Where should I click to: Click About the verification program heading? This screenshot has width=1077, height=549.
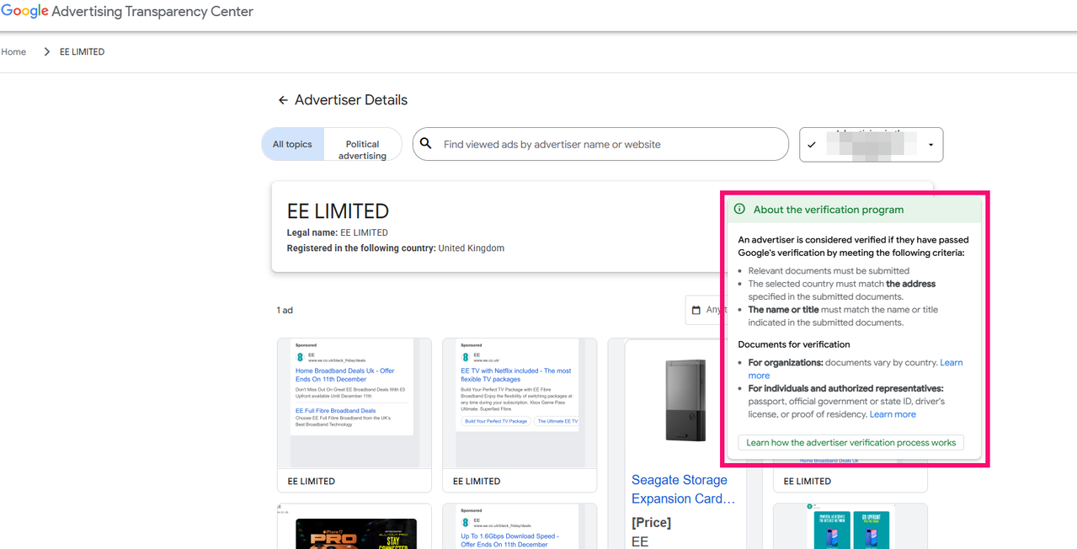[829, 210]
